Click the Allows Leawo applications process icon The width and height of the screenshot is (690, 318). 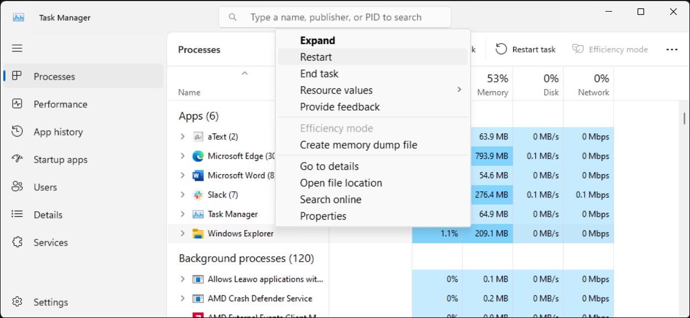[x=198, y=279]
